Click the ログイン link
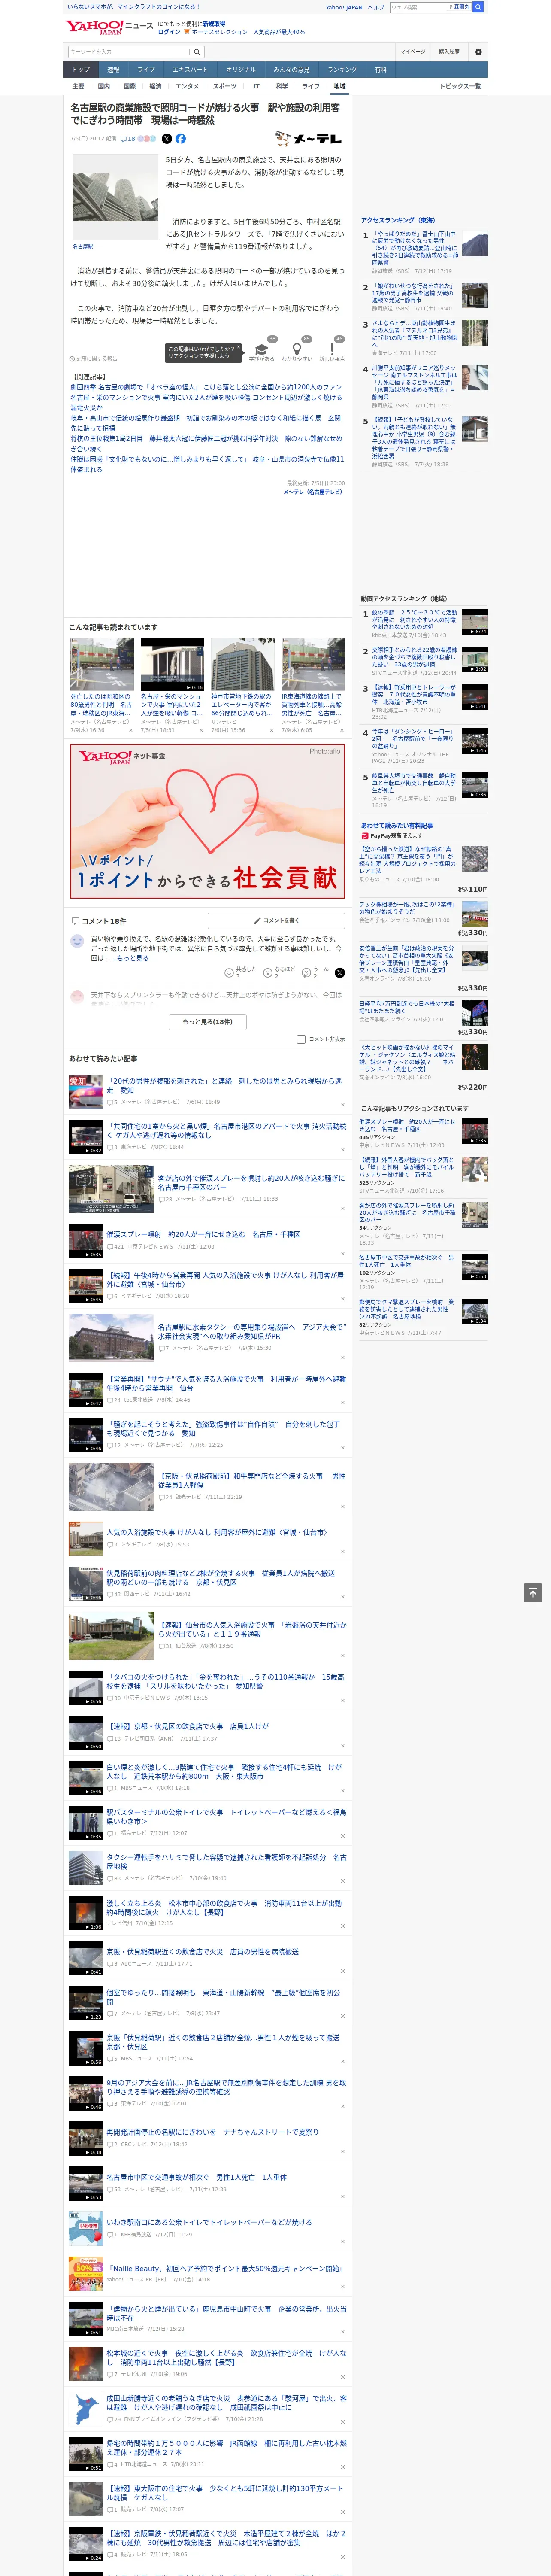 pos(169,32)
